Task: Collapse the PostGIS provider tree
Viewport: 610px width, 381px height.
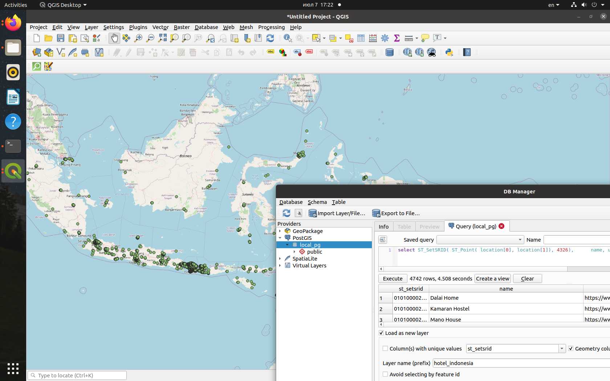Action: pos(280,238)
